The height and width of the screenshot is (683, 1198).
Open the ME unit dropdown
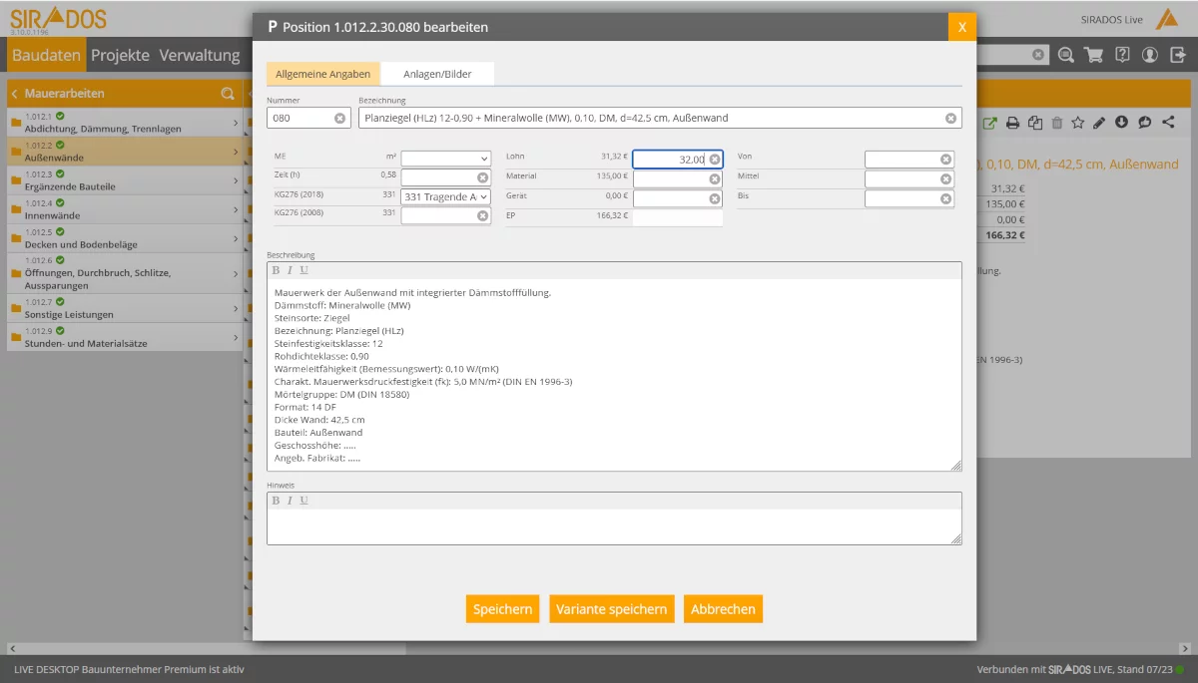(445, 159)
